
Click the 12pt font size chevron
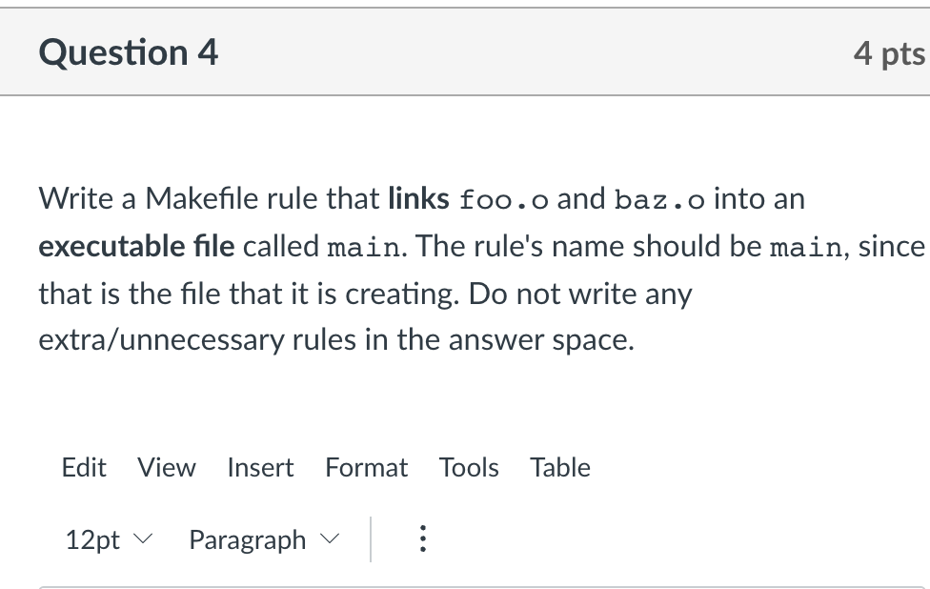tap(141, 541)
